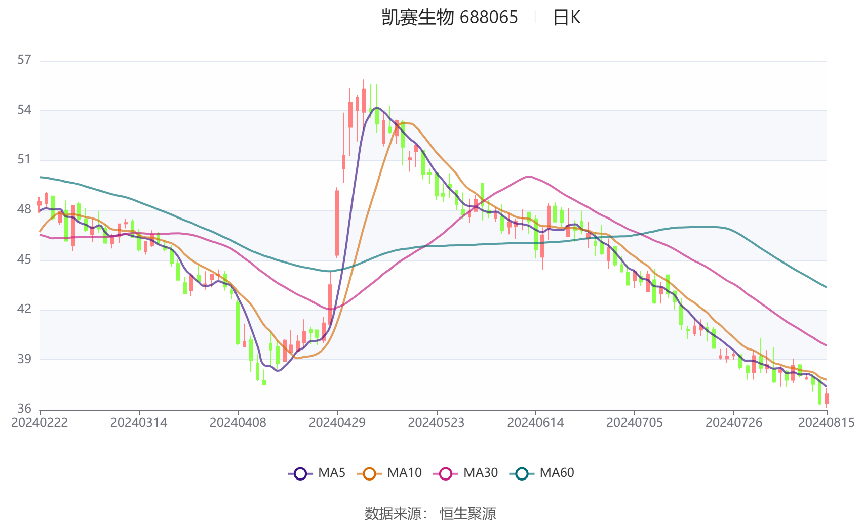
Task: Click the x-axis date label 20240705
Action: 635,423
